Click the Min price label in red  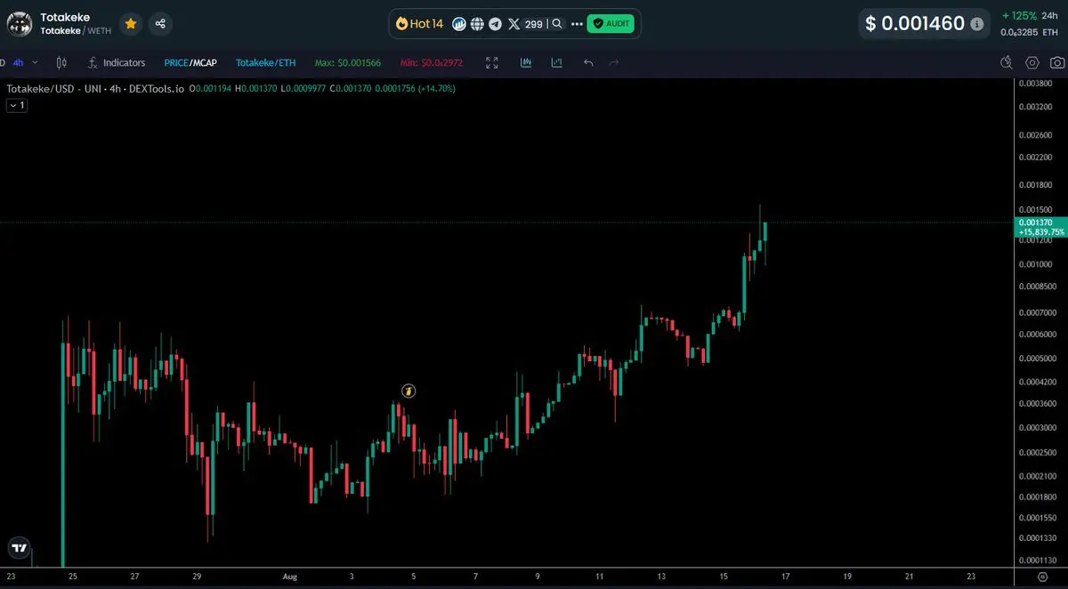click(433, 63)
